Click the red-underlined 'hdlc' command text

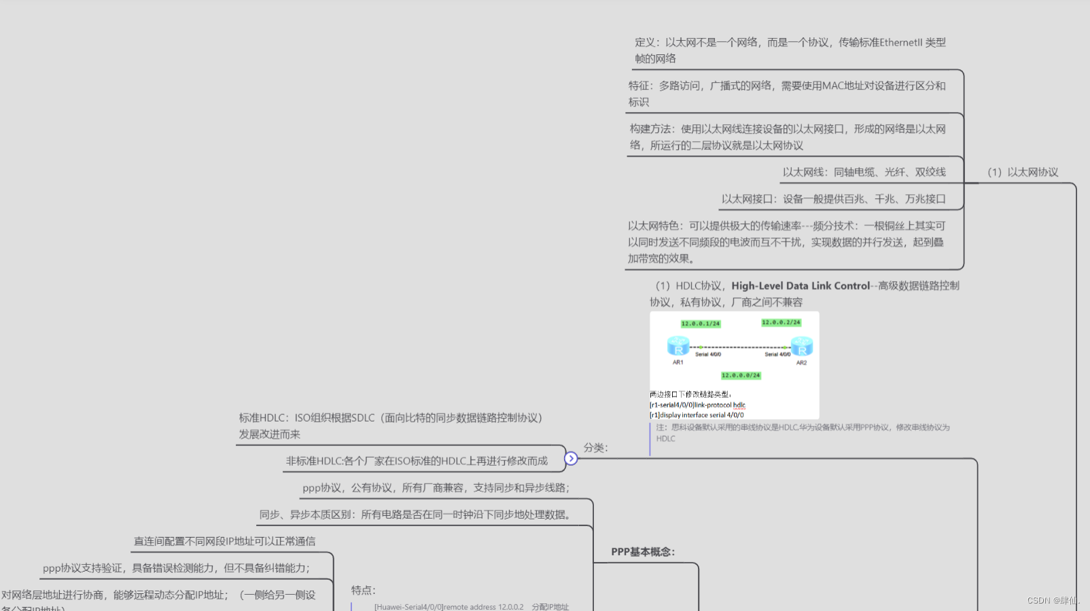740,405
